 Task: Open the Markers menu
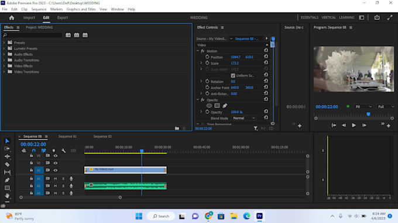coord(56,9)
